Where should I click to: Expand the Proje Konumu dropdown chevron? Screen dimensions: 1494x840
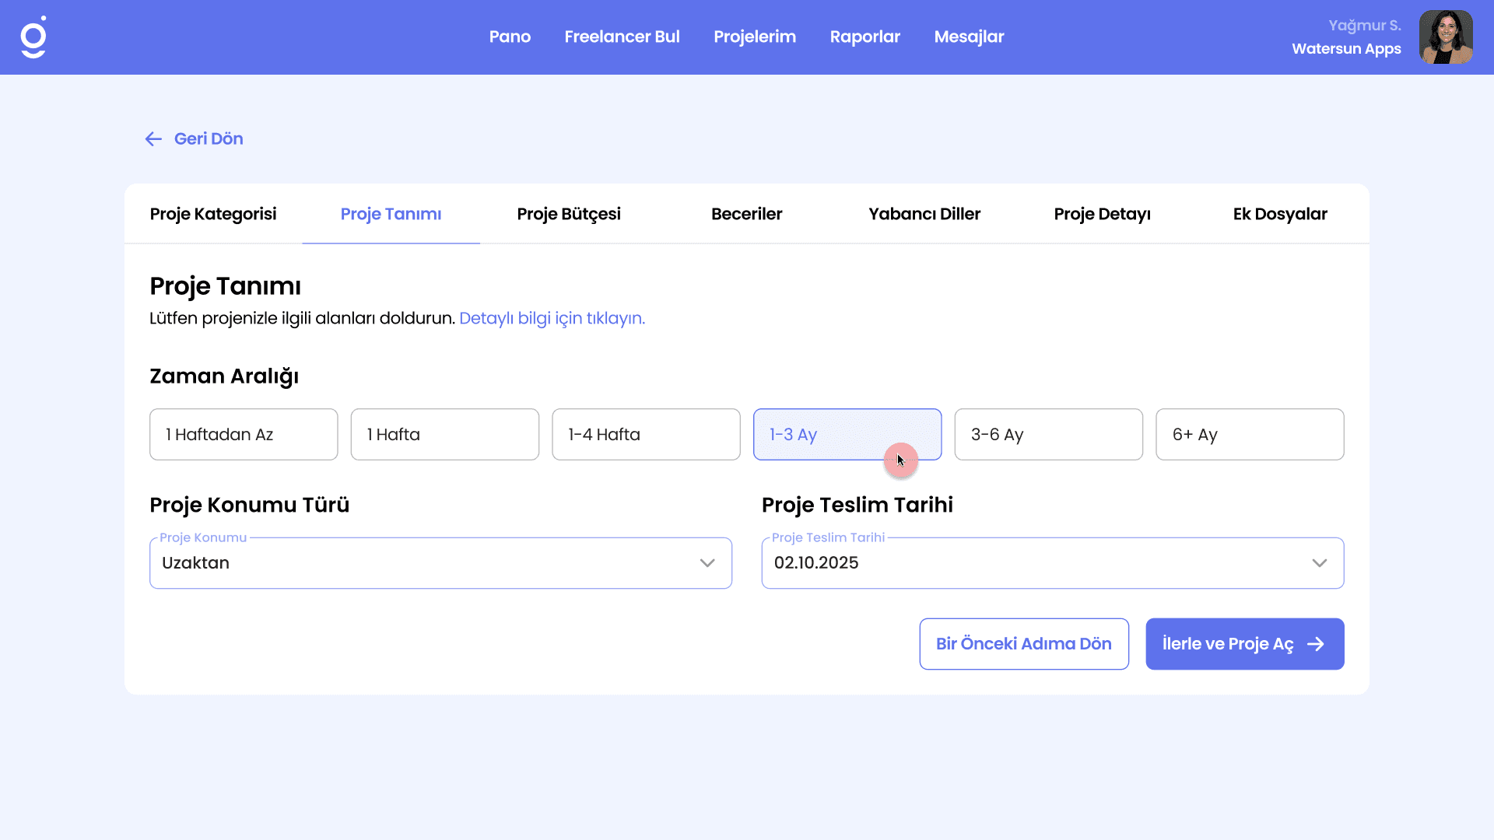coord(707,563)
